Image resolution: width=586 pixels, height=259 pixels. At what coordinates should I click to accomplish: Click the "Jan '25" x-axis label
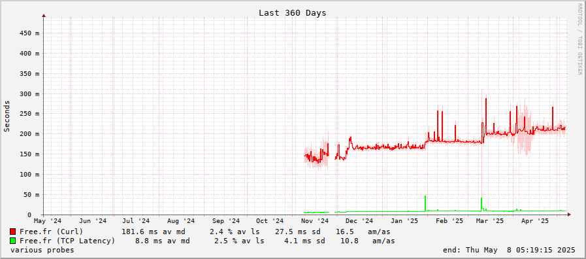click(x=404, y=221)
